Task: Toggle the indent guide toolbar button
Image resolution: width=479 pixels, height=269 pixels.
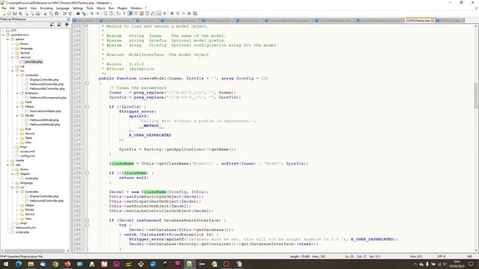Action: coord(129,13)
